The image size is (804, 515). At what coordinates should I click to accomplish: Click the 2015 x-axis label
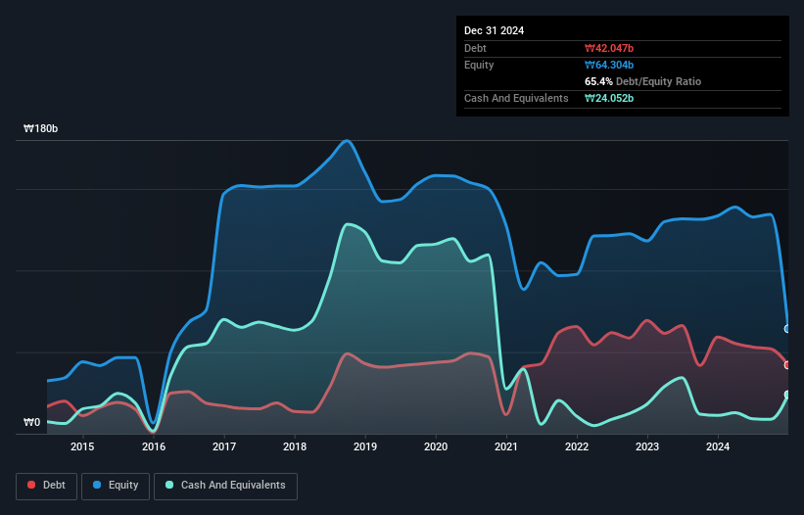click(82, 446)
